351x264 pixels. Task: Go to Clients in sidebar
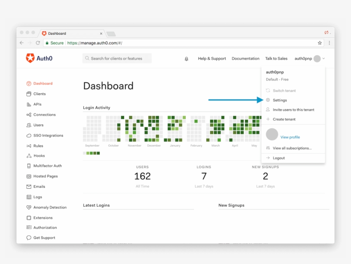[39, 94]
